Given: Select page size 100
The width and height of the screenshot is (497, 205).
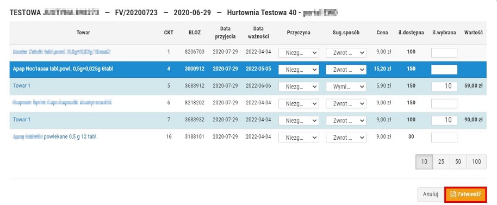Looking at the screenshot, I should 476,161.
